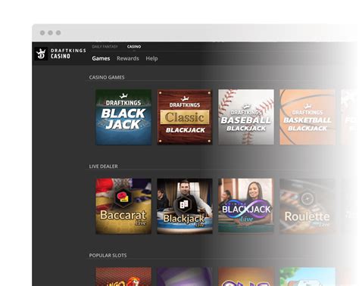Open the orange third Popular Slots tile
This screenshot has width=359, height=286.
tap(246, 277)
